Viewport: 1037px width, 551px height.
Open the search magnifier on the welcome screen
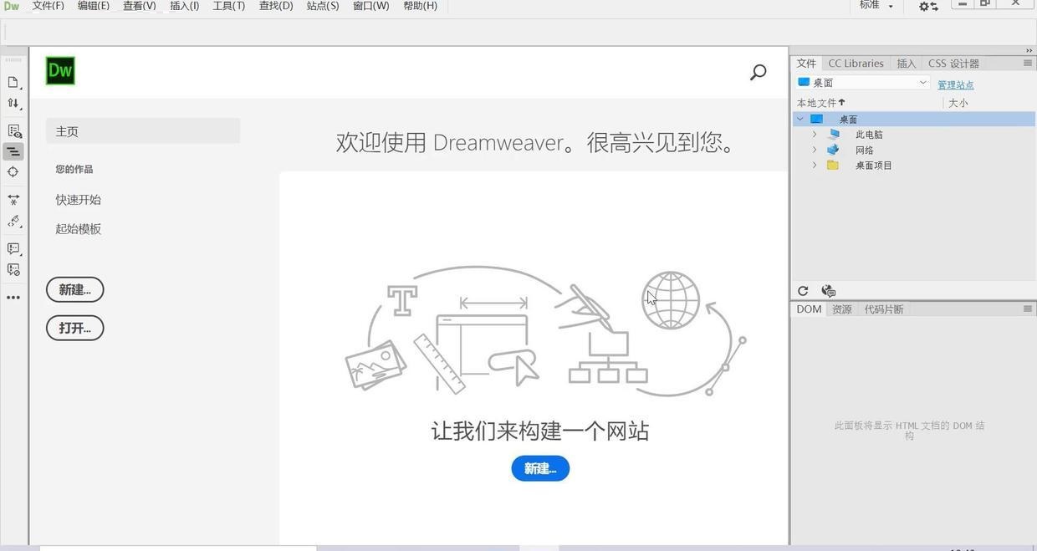757,72
